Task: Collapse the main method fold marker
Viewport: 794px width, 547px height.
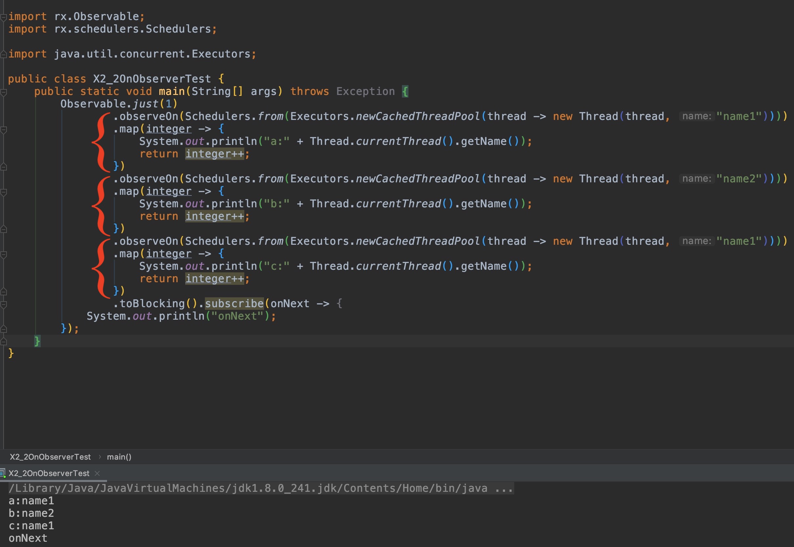Action: coord(3,92)
